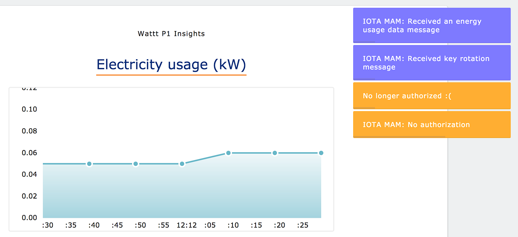Click the 12:12 x-axis label
Image resolution: width=518 pixels, height=237 pixels.
coord(186,225)
